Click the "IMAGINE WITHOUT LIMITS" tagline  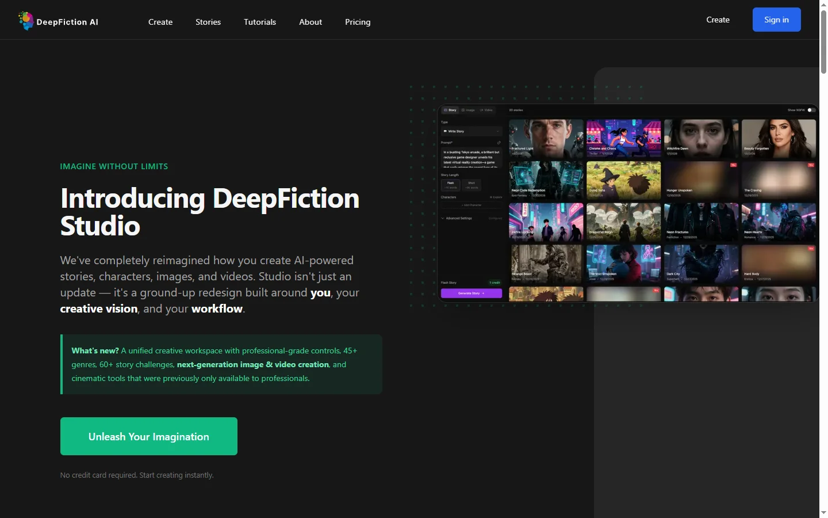114,166
